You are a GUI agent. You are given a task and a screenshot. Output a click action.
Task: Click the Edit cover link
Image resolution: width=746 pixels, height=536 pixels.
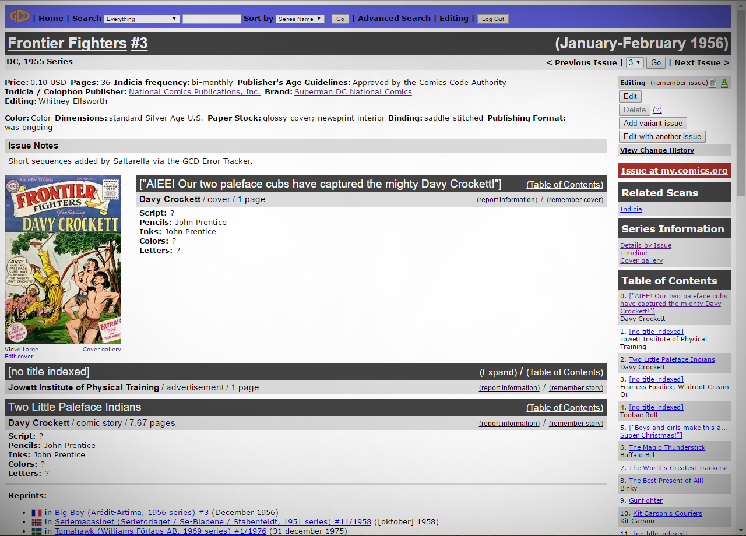coord(19,357)
